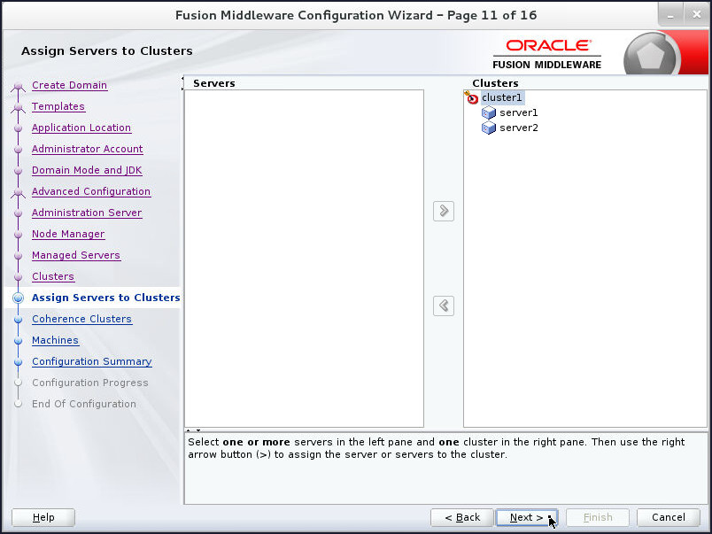Open the Configuration Summary page

pyautogui.click(x=91, y=361)
